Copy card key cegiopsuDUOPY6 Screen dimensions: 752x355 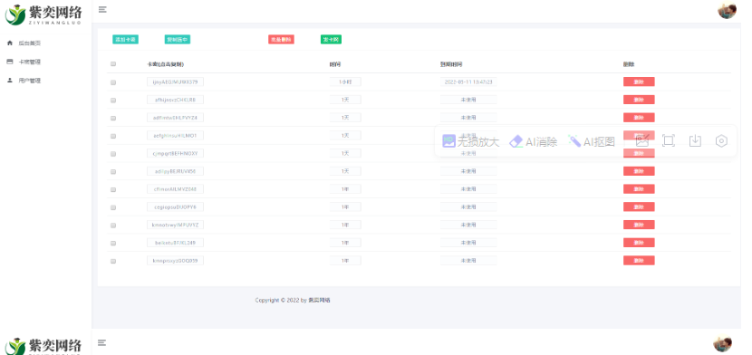coord(175,207)
